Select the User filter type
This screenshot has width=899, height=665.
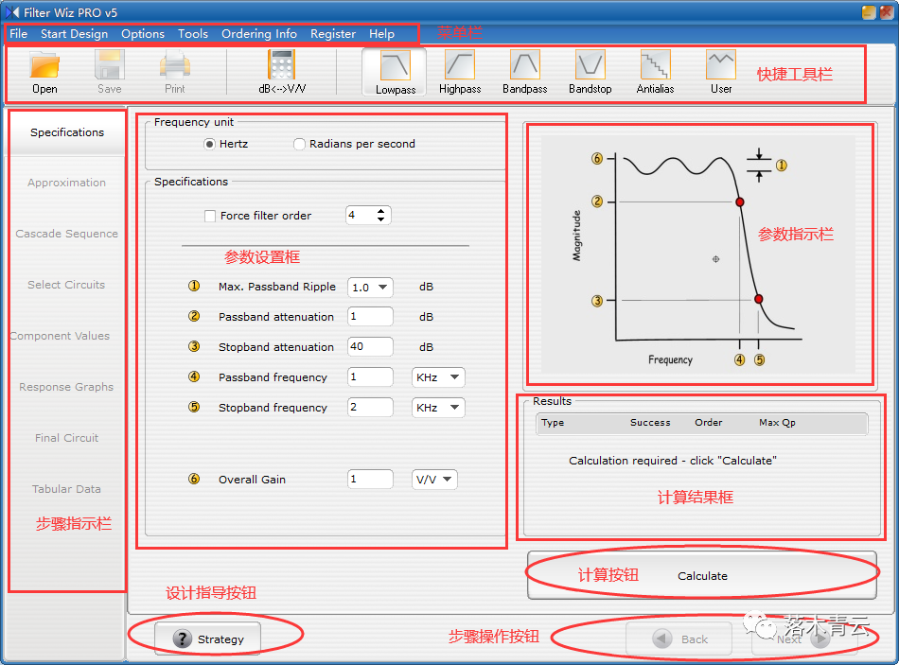coord(721,72)
